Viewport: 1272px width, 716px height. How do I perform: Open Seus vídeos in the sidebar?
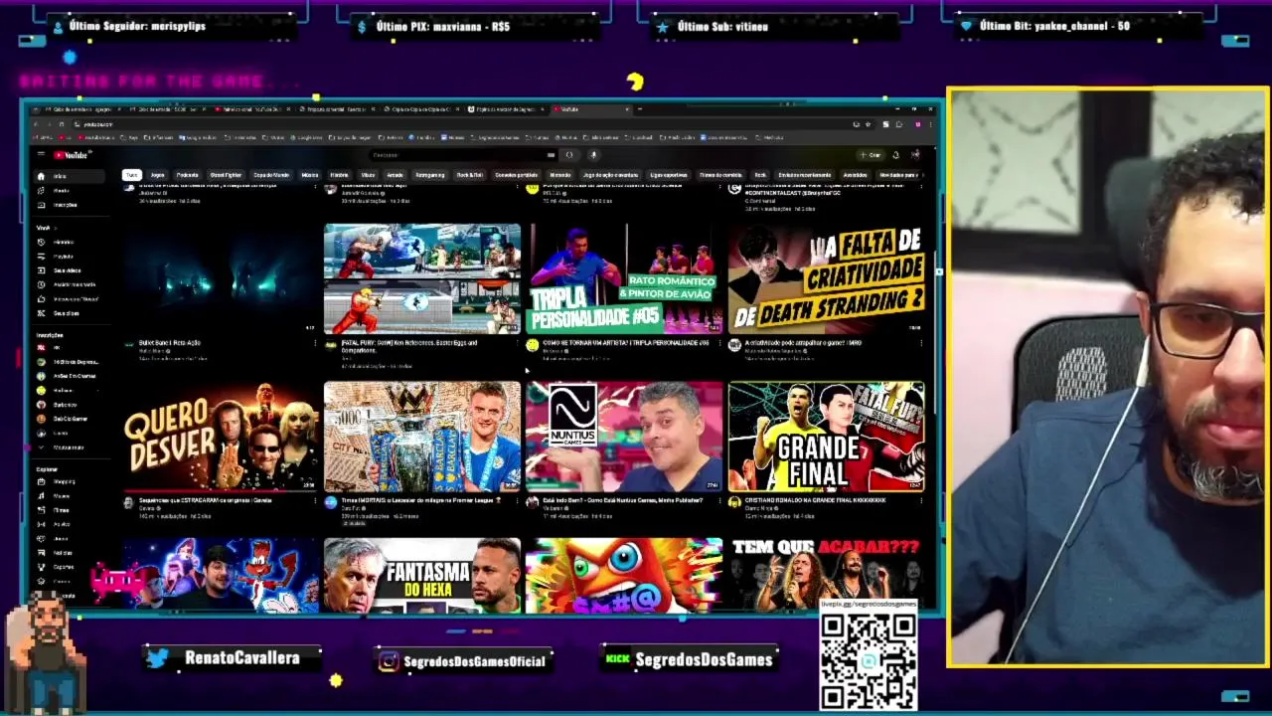pos(72,270)
